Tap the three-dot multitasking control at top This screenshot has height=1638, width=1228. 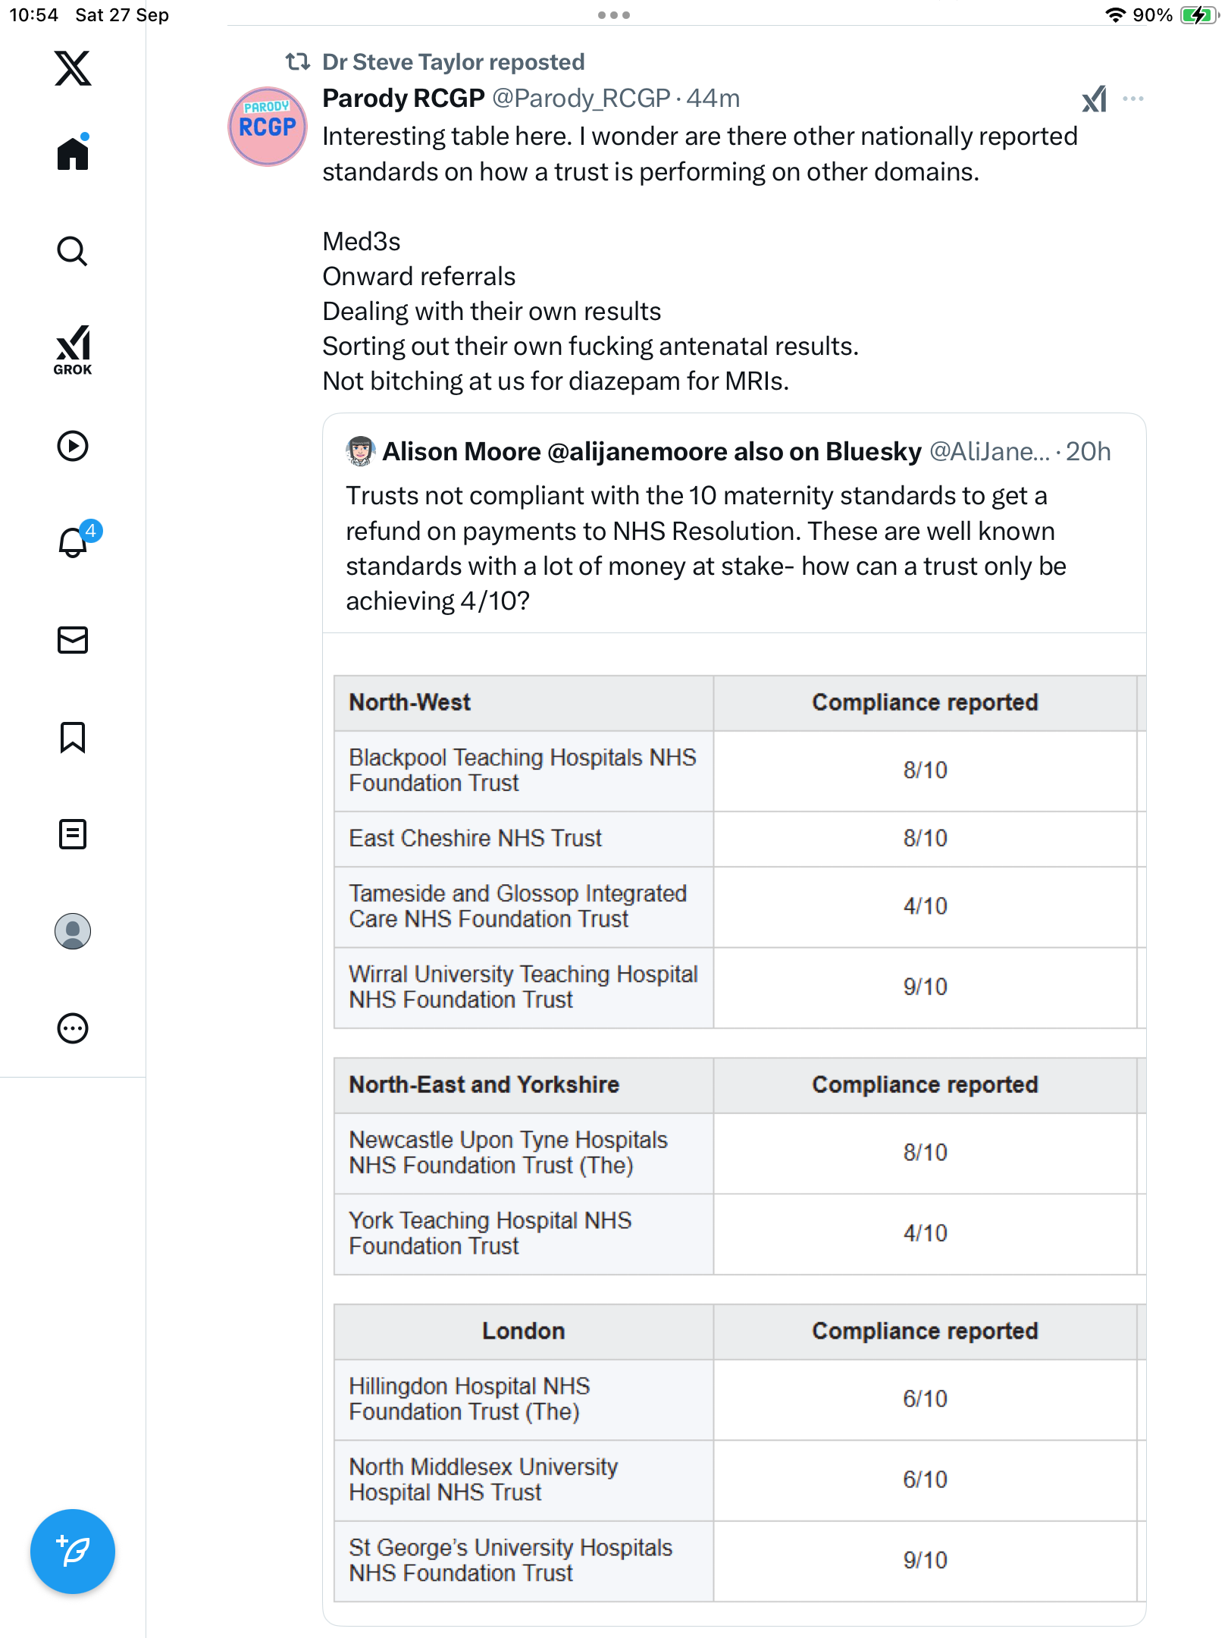(x=614, y=15)
